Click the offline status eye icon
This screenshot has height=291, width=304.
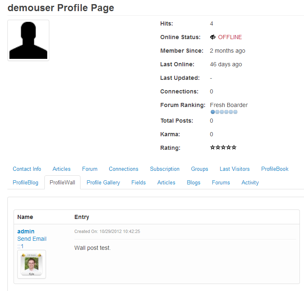[213, 37]
